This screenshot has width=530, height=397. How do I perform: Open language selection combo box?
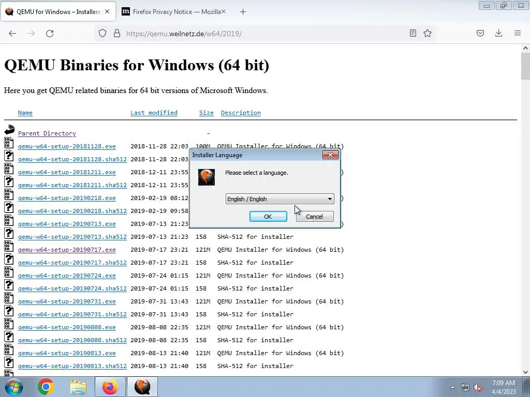tap(279, 199)
